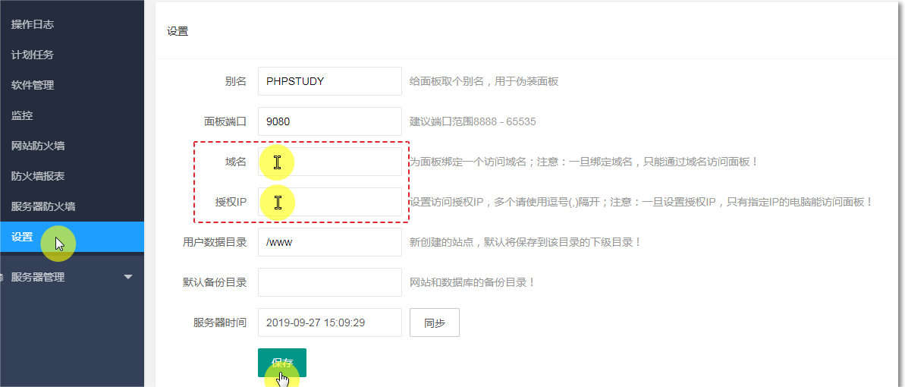905x387 pixels.
Task: Go to 计划任务 menu item
Action: tap(33, 55)
